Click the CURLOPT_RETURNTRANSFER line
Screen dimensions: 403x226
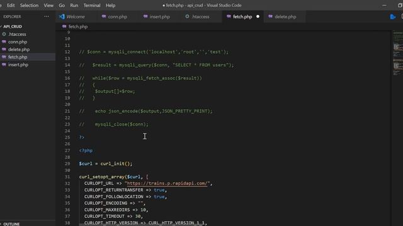click(x=126, y=190)
